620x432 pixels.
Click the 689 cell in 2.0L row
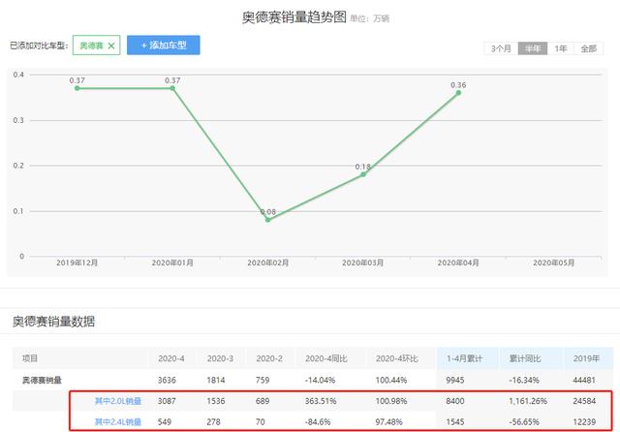tap(263, 401)
